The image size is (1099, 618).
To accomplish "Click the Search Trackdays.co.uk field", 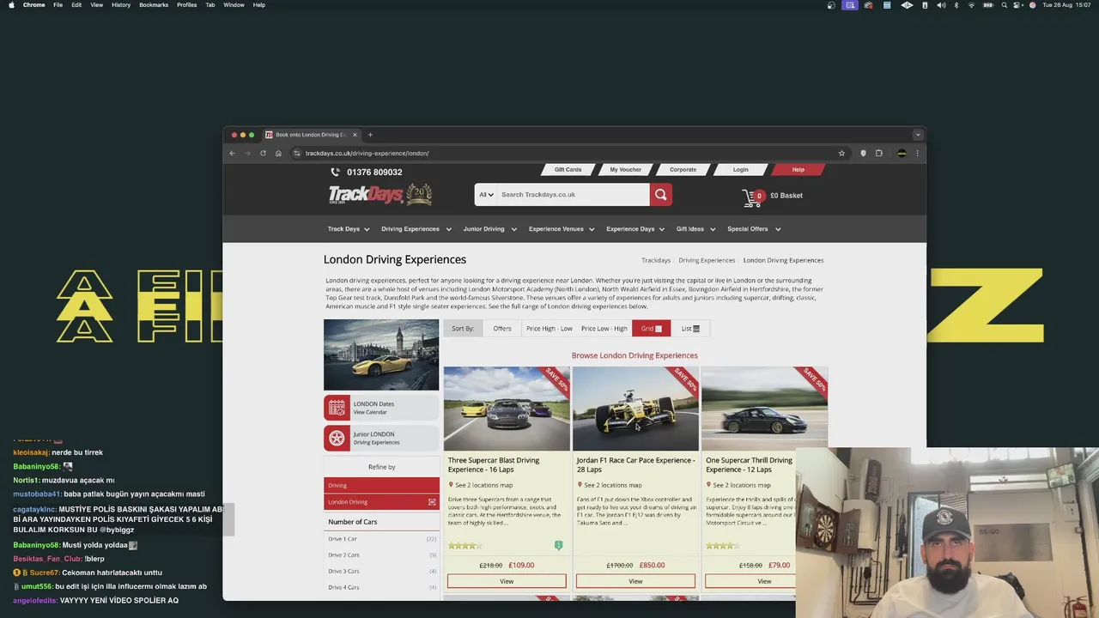I will coord(574,195).
